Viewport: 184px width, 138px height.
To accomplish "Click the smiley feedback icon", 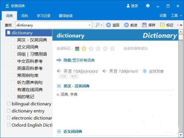I will click(148, 6).
